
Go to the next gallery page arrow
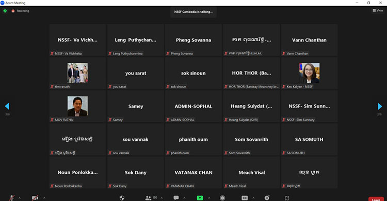[x=380, y=106]
